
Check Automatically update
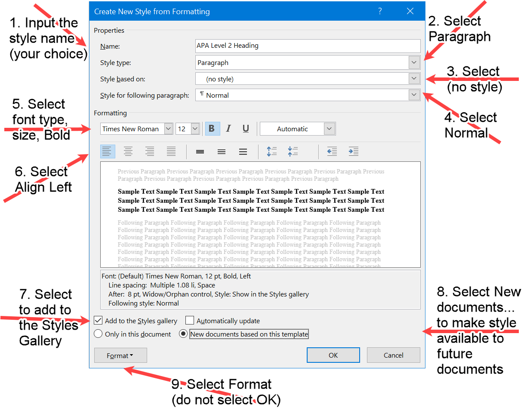189,320
